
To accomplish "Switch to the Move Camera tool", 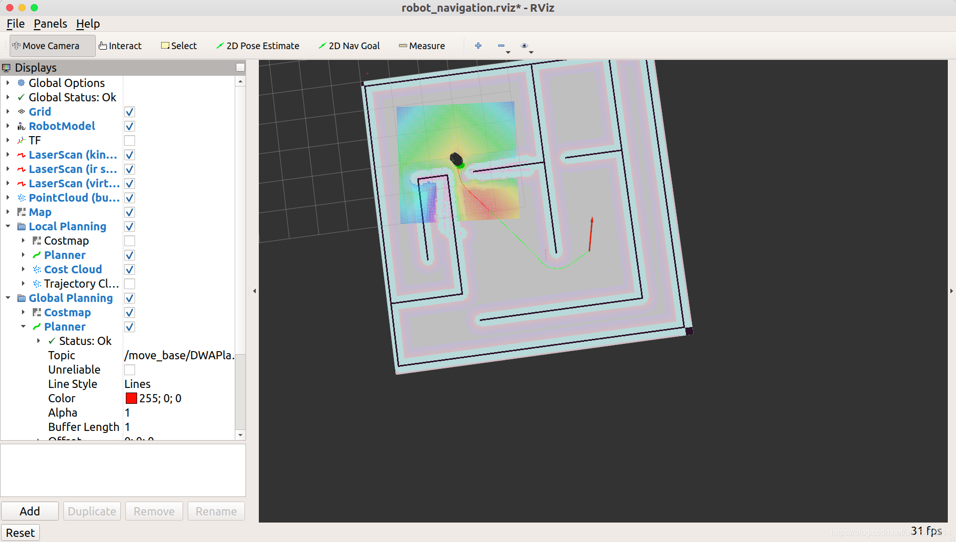I will tap(47, 46).
